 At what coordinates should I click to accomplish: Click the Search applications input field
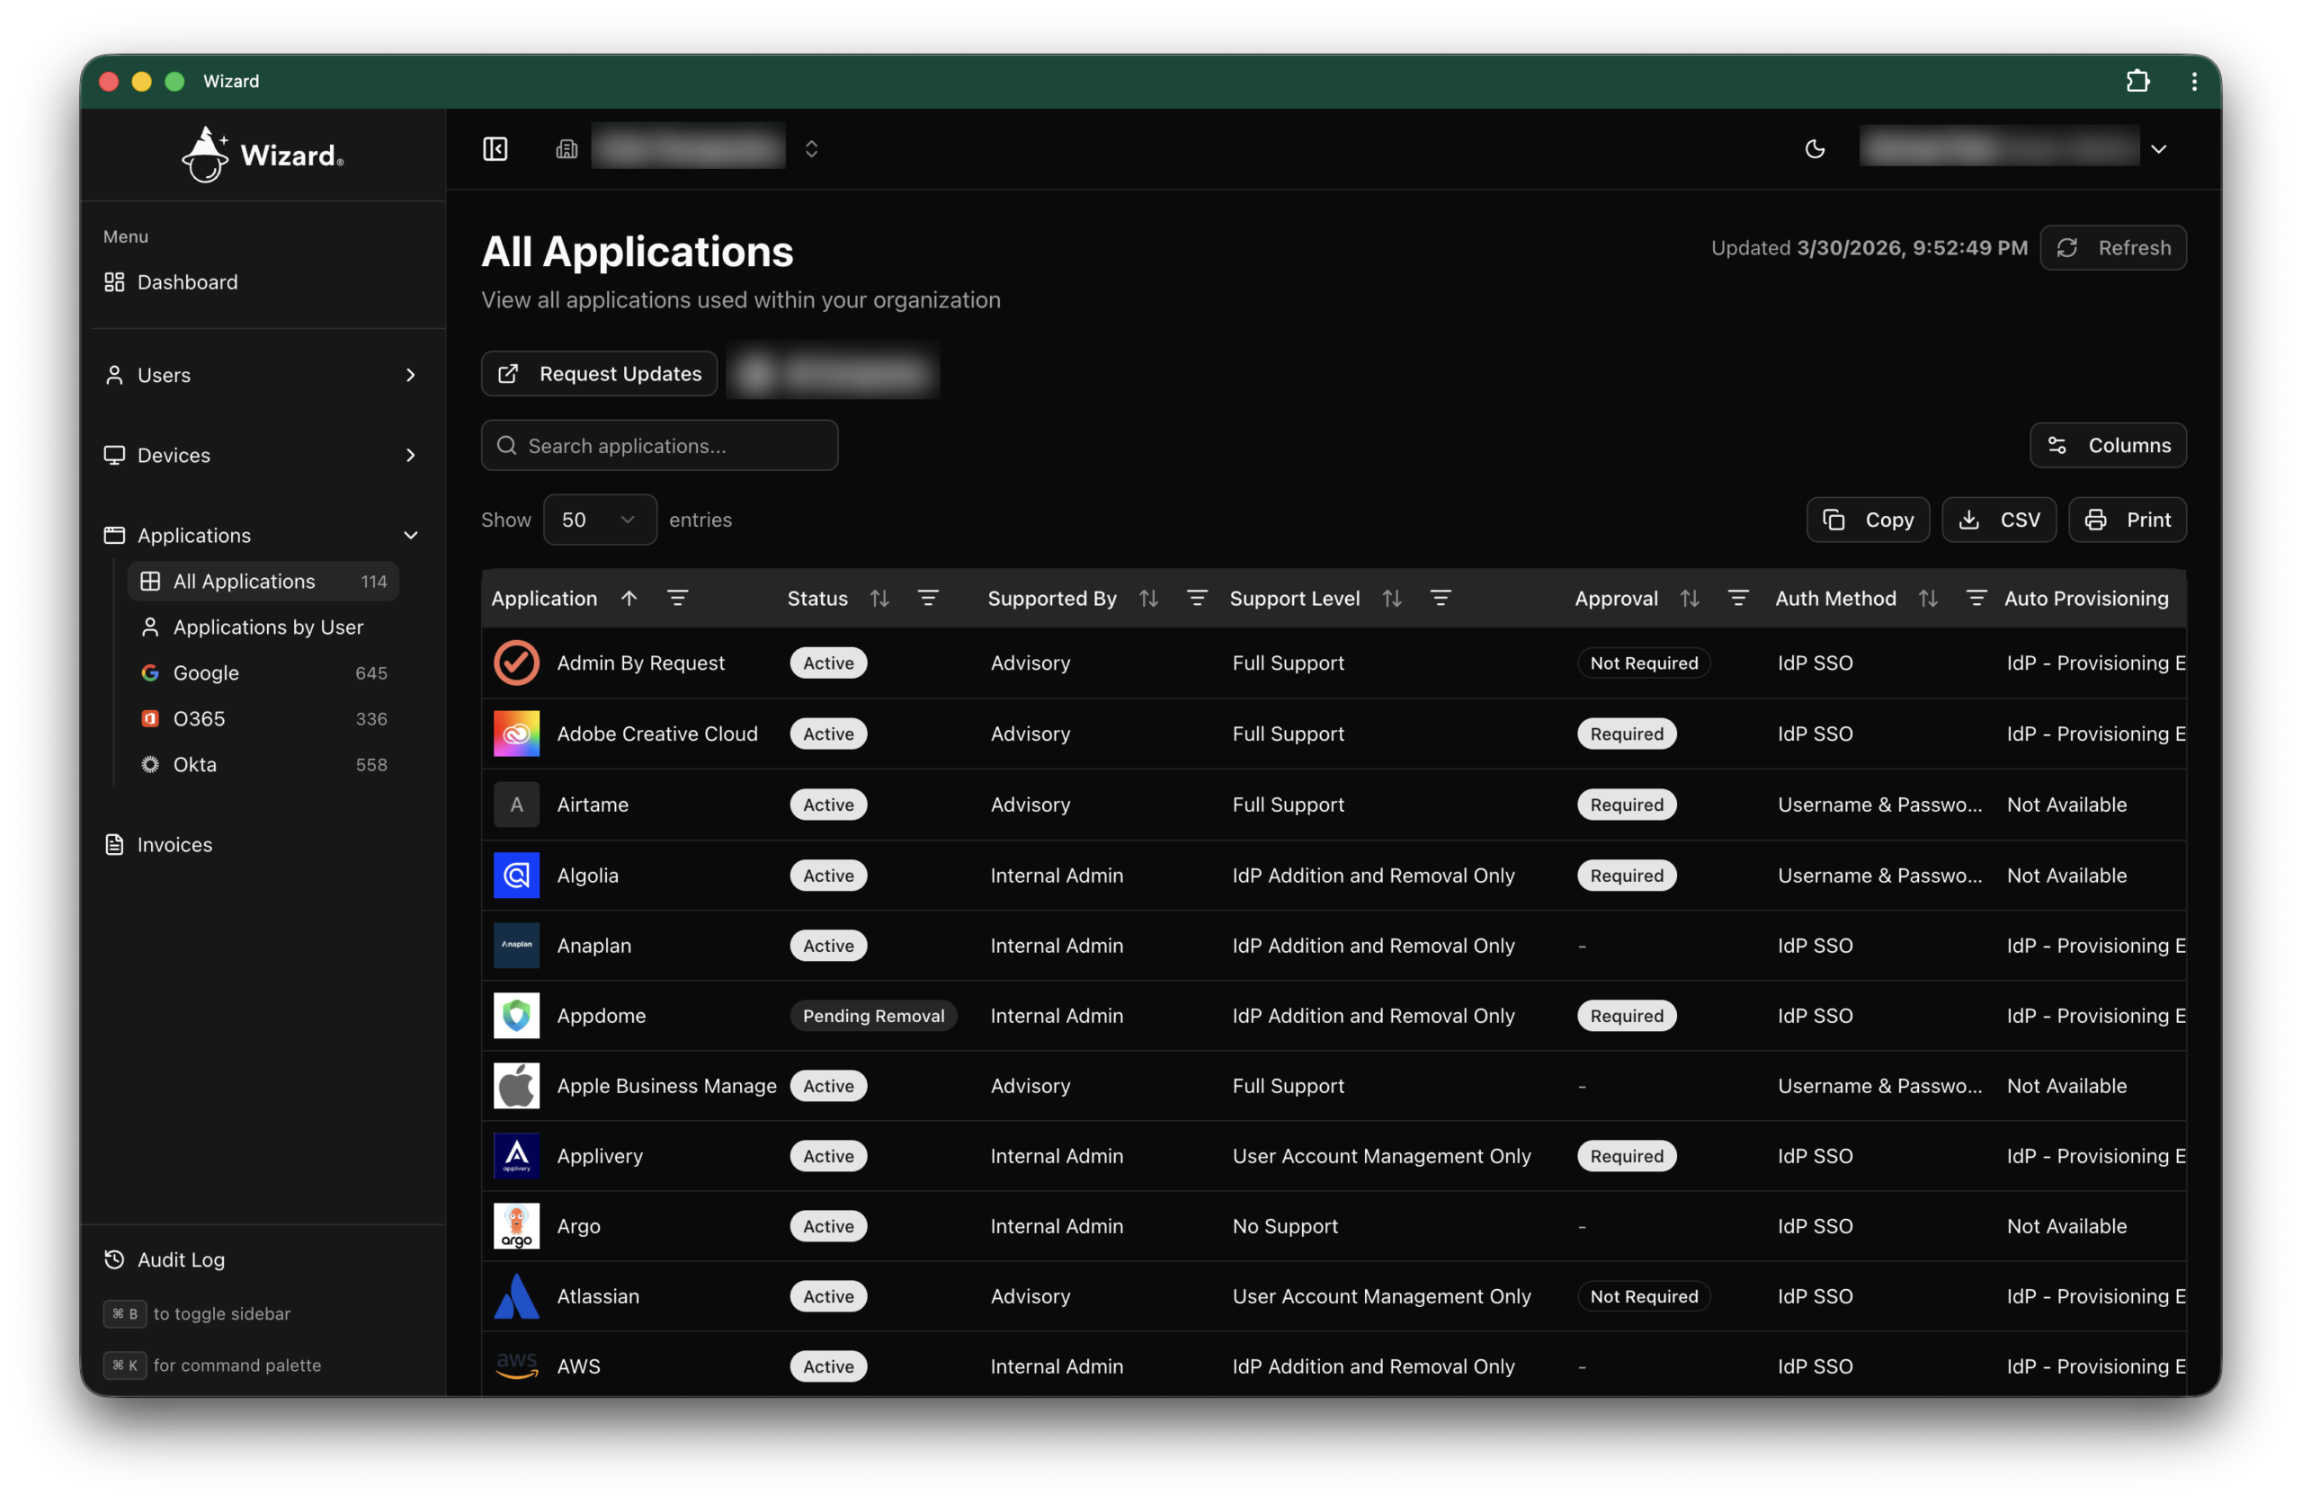659,446
